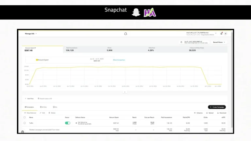Open the Manage Ads dropdown
The width and height of the screenshot is (251, 141).
(x=31, y=34)
